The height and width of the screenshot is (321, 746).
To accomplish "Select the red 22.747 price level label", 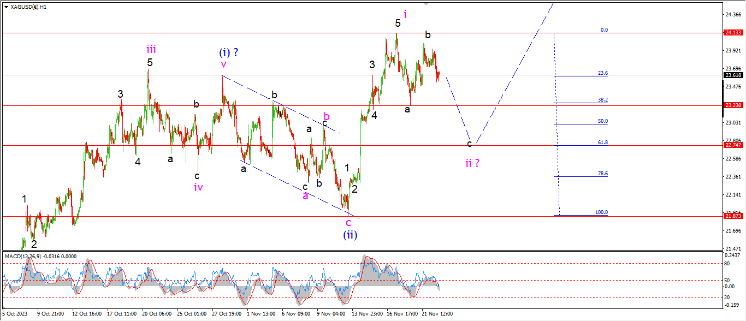I will click(x=732, y=145).
